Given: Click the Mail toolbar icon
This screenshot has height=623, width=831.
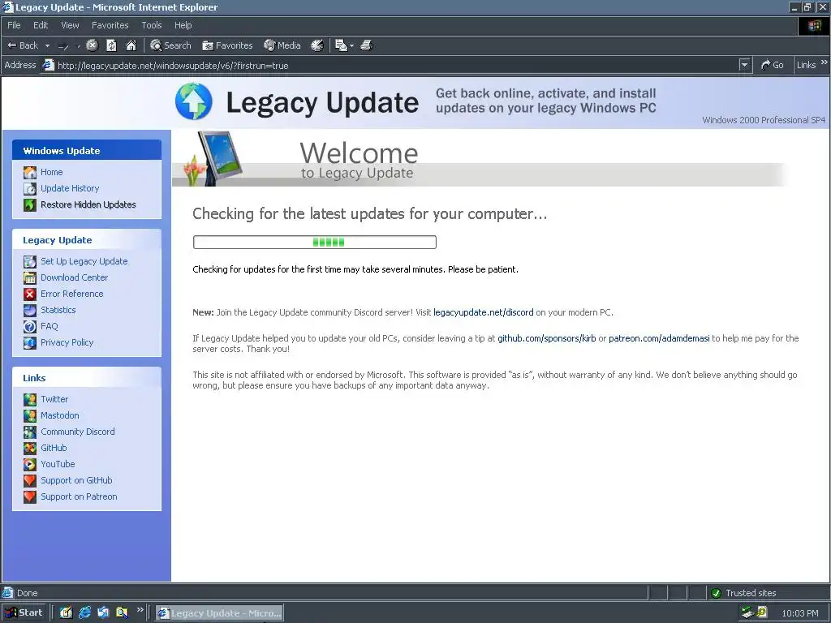Looking at the screenshot, I should [x=341, y=45].
